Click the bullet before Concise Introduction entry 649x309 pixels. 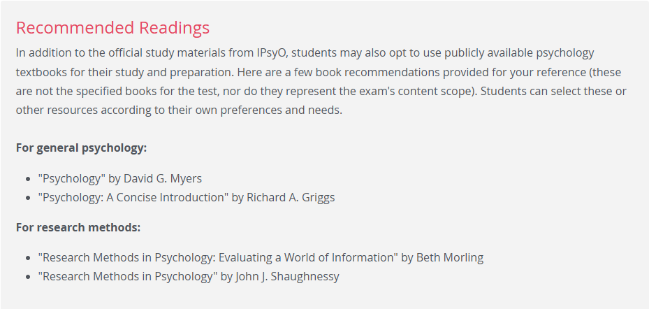[x=28, y=198]
